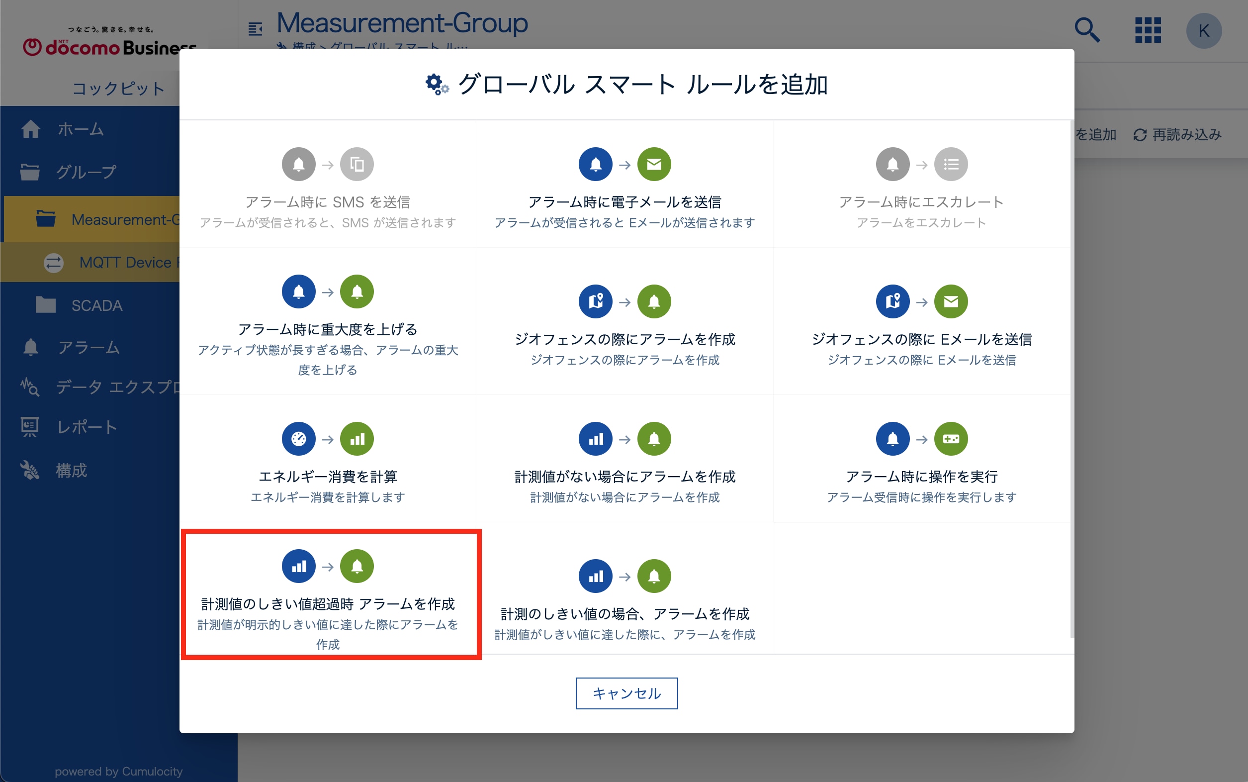Click blue bell icon of アラーム時に操作を実行
1248x782 pixels.
pos(892,439)
